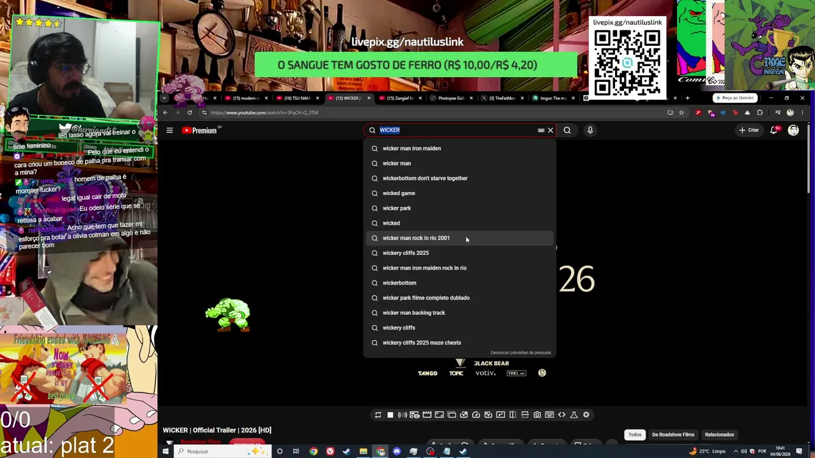815x458 pixels.
Task: Pick 'wicker park filme completo dublado'
Action: click(x=459, y=298)
